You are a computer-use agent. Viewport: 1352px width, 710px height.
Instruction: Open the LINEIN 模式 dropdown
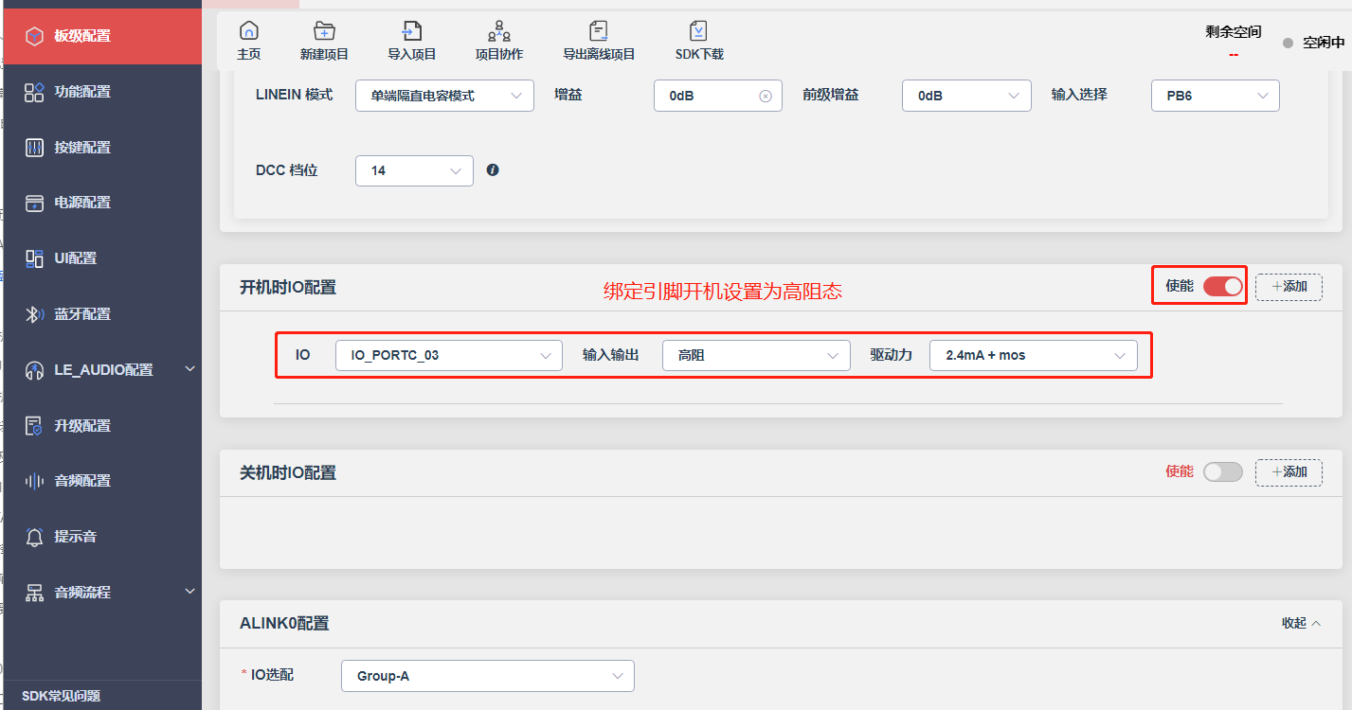(x=444, y=96)
